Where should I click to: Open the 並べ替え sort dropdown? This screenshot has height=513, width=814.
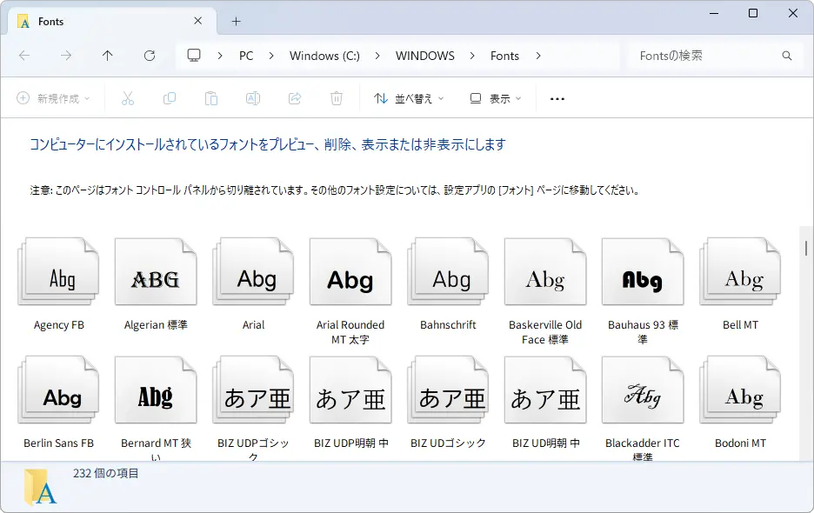[x=408, y=98]
